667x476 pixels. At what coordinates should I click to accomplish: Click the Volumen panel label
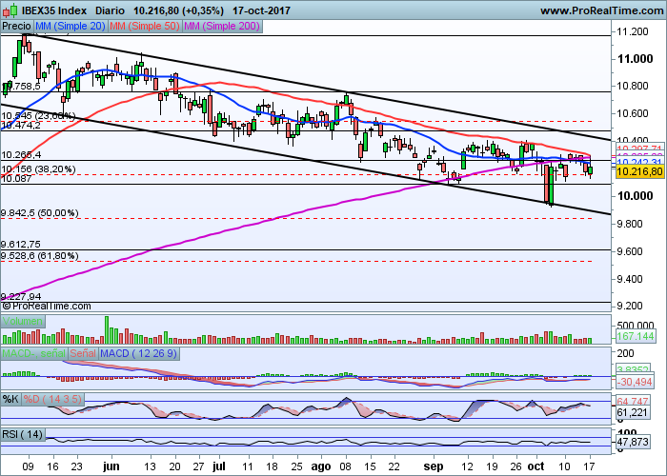23,323
